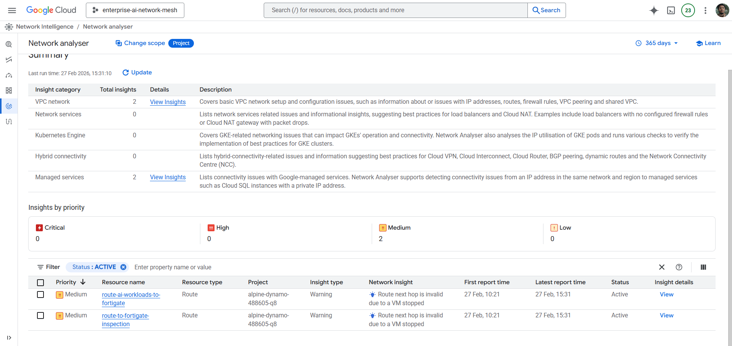The image size is (732, 346).
Task: Click Resource type column header
Action: (x=202, y=282)
